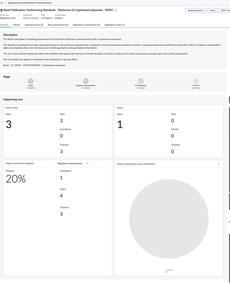Open the 360° view button

pyautogui.click(x=225, y=11)
